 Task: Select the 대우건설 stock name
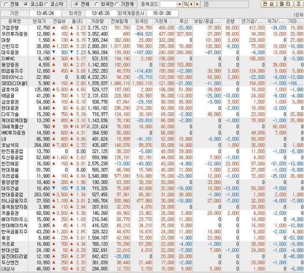click(x=10, y=189)
